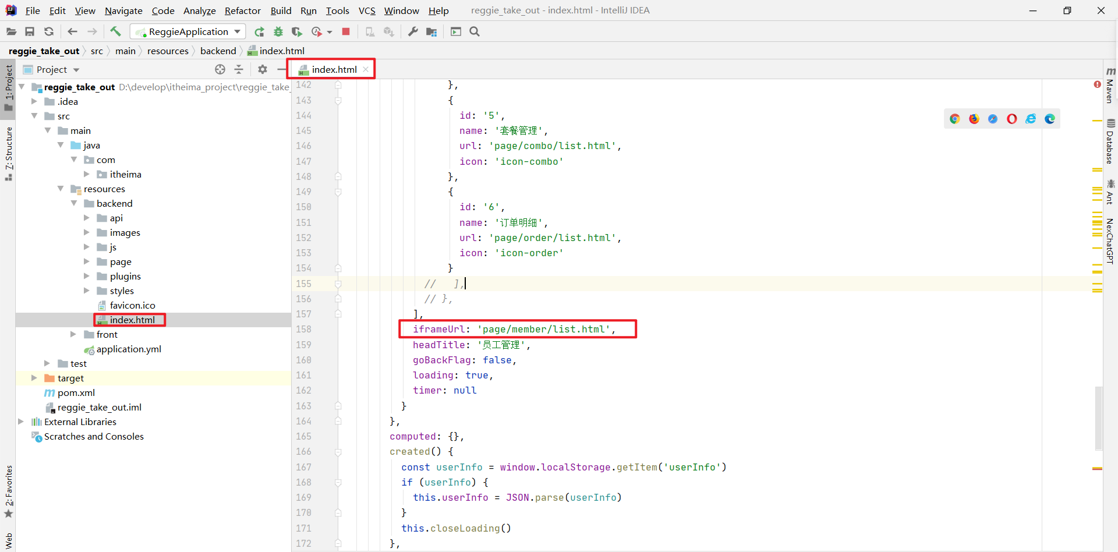Open the Navigate menu

(x=123, y=10)
